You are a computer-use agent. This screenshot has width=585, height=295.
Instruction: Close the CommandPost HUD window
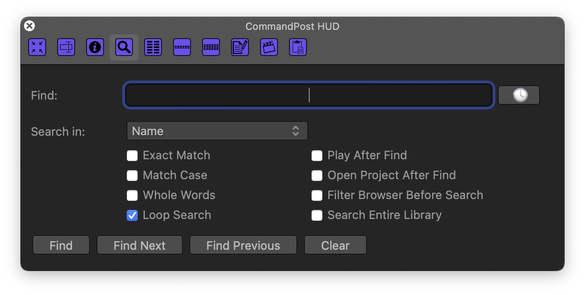click(x=29, y=26)
